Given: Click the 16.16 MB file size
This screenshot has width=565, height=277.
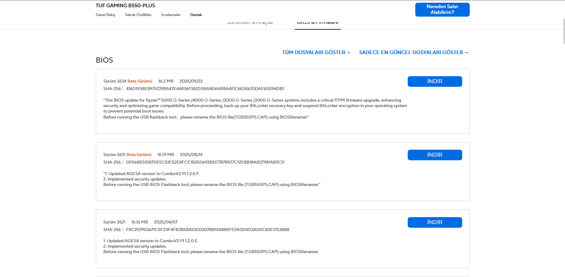Looking at the screenshot, I should [139, 222].
